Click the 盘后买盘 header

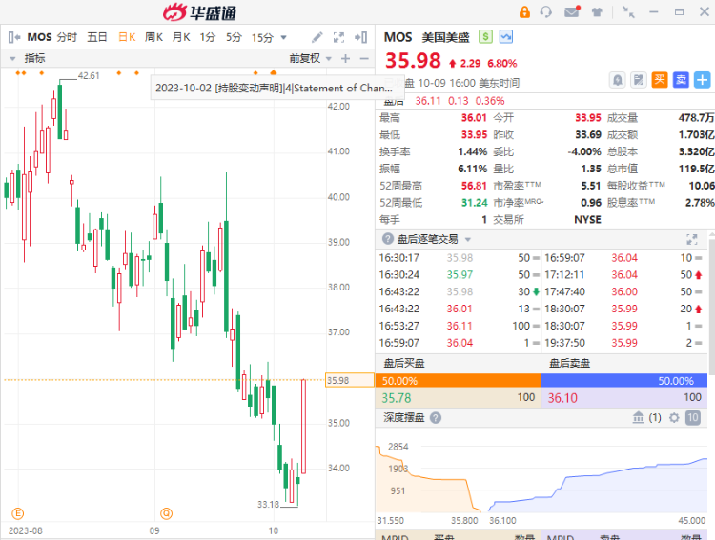(x=404, y=363)
